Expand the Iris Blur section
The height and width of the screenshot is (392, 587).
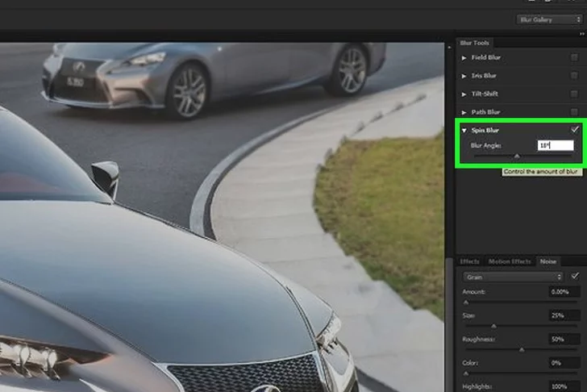click(464, 76)
